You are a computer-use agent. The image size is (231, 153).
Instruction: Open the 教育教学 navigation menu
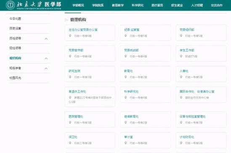pos(118,5)
